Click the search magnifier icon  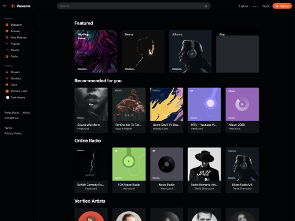tap(206, 6)
